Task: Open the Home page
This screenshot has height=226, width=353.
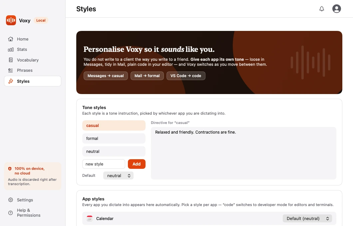Action: [x=33, y=39]
